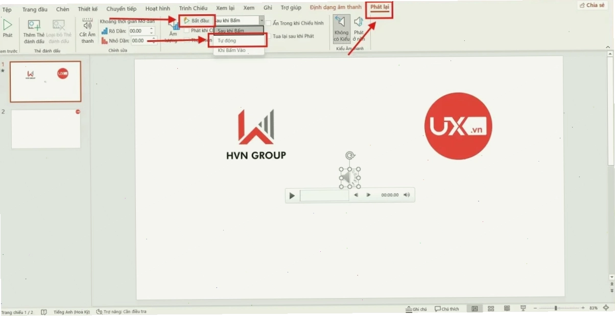The image size is (615, 316).
Task: Switch to the Chèn ribbon tab
Action: 63,9
